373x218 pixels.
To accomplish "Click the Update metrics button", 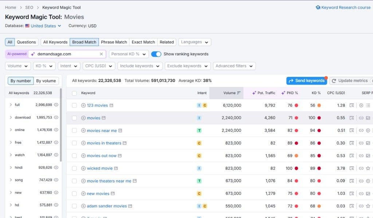I will click(351, 81).
